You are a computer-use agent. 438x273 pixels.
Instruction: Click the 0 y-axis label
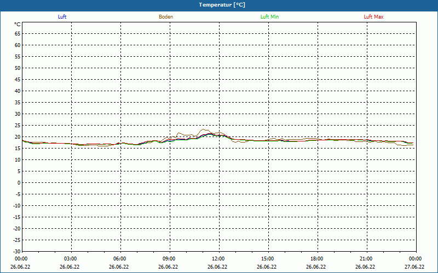19,183
